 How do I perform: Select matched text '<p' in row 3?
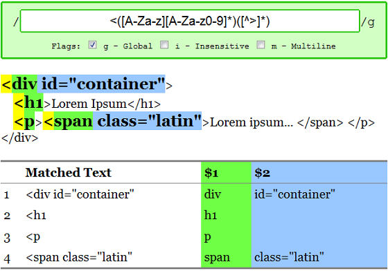point(33,237)
